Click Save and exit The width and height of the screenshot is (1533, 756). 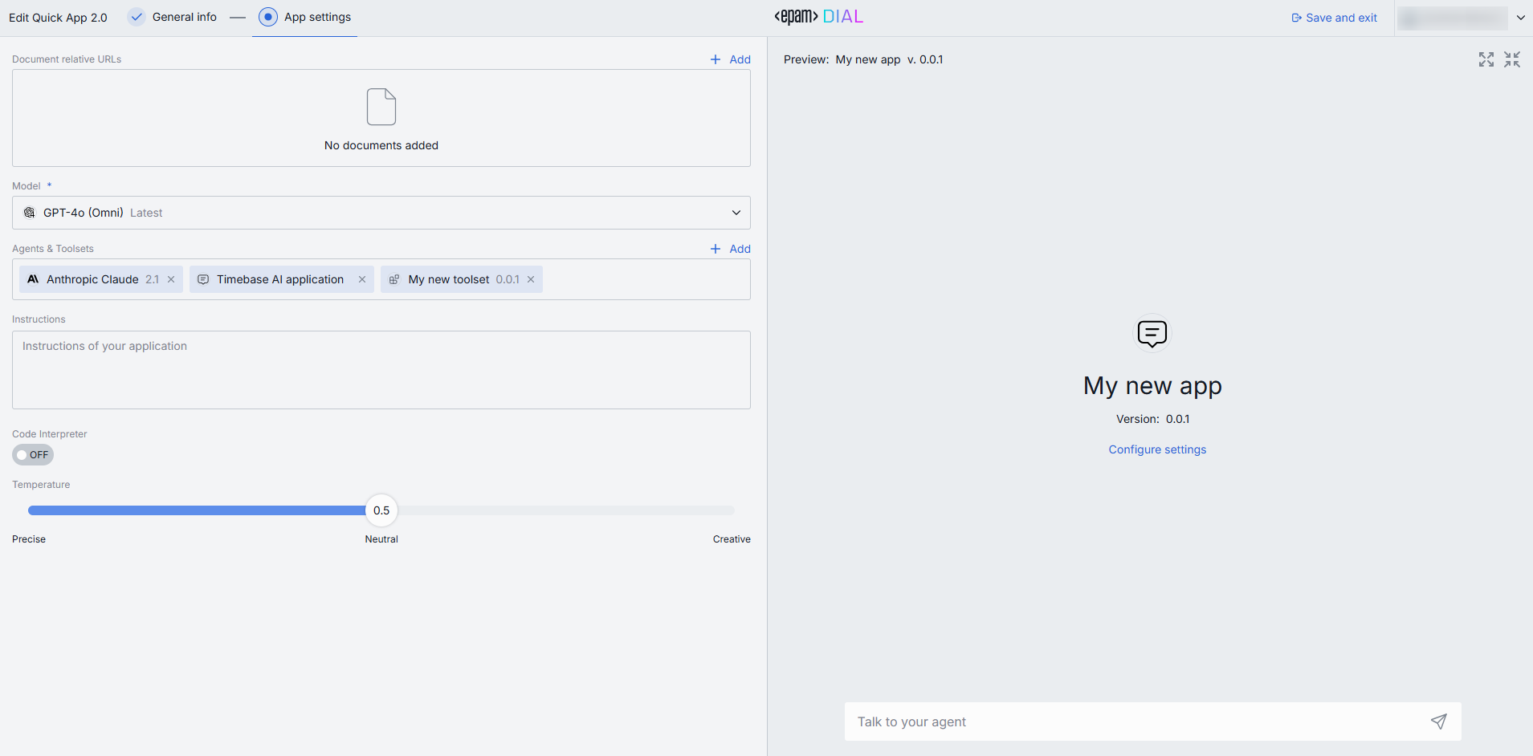pyautogui.click(x=1334, y=18)
